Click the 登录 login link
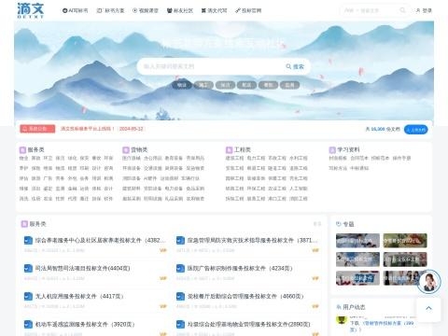This screenshot has height=336, width=448. [424, 10]
